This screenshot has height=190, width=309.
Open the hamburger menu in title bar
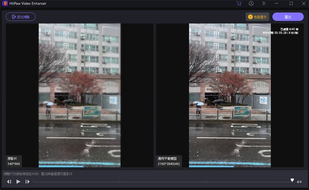pos(264,3)
